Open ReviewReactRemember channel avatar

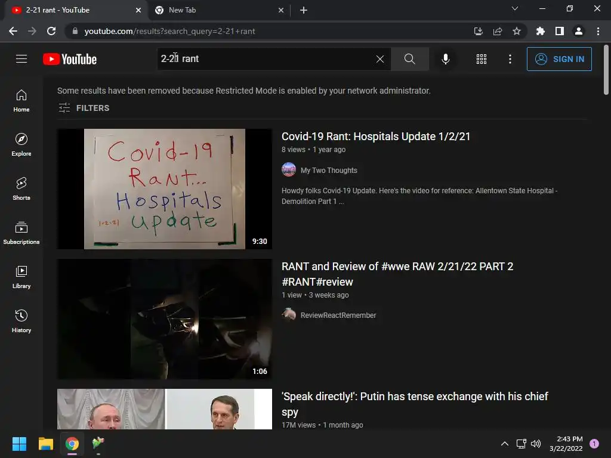click(x=289, y=315)
